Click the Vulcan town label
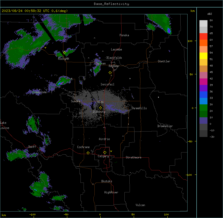This screenshot has height=218, width=223. click(x=140, y=205)
